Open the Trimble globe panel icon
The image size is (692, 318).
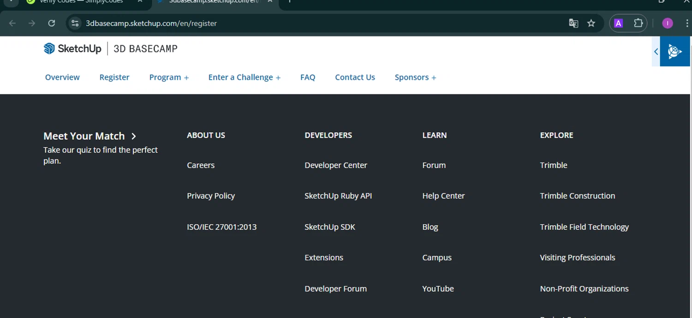[675, 51]
